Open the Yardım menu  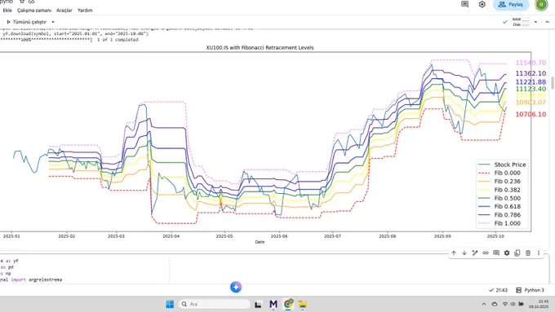click(85, 11)
